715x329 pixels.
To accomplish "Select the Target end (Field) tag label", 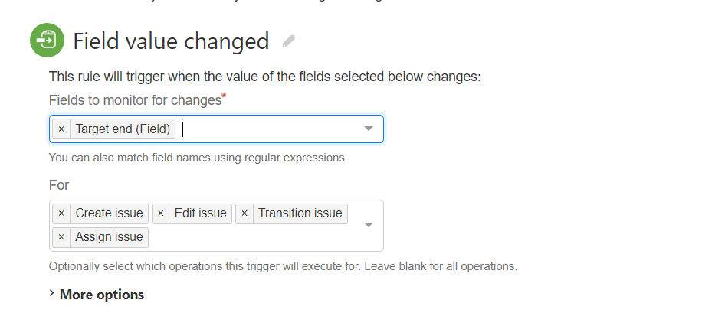I will tap(123, 129).
